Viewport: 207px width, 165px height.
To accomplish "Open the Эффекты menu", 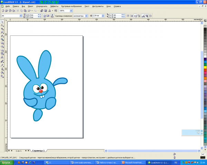I will [x=54, y=6].
